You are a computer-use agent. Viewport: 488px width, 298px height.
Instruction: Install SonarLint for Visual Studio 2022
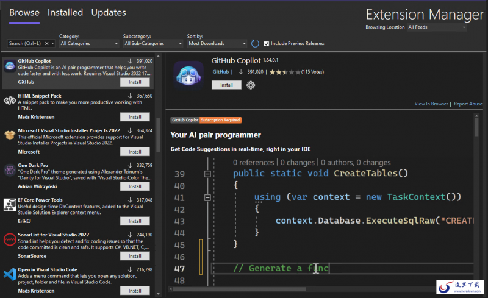pos(135,256)
